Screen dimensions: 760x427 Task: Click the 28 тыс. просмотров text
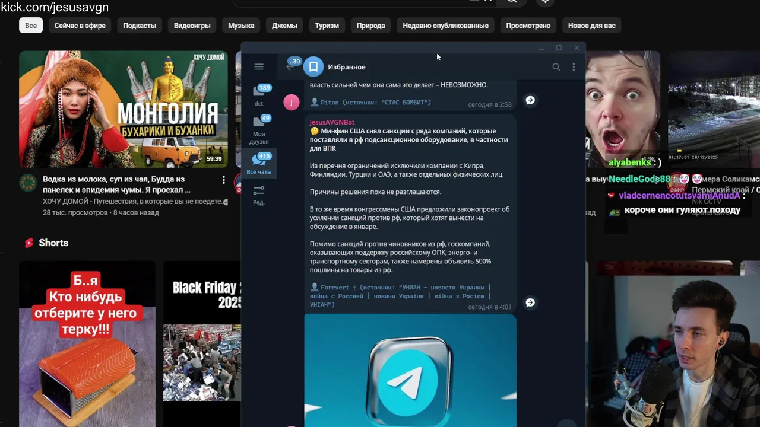[75, 212]
